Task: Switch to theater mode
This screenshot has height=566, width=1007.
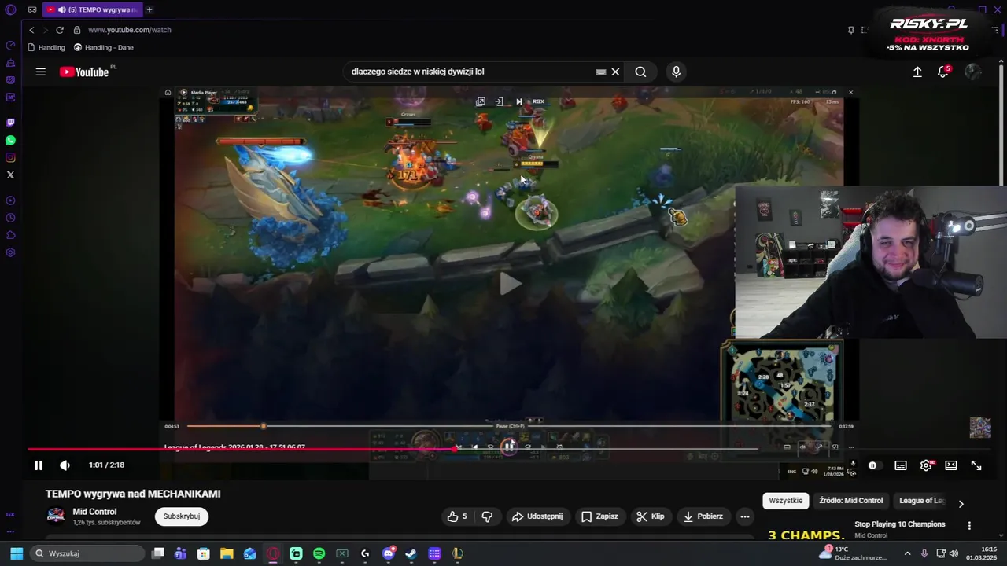Action: (x=951, y=465)
